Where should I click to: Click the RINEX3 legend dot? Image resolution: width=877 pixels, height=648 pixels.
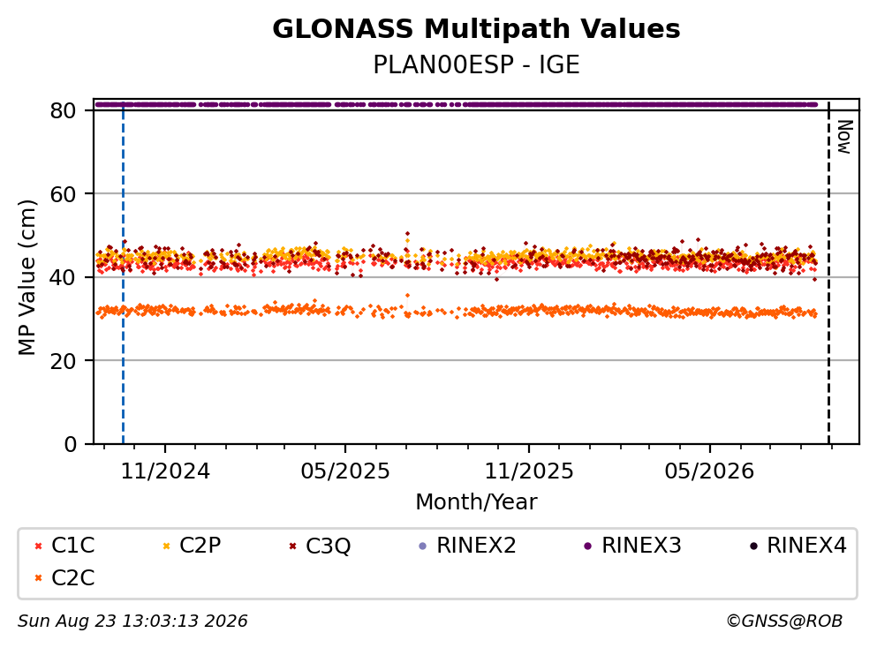(588, 546)
